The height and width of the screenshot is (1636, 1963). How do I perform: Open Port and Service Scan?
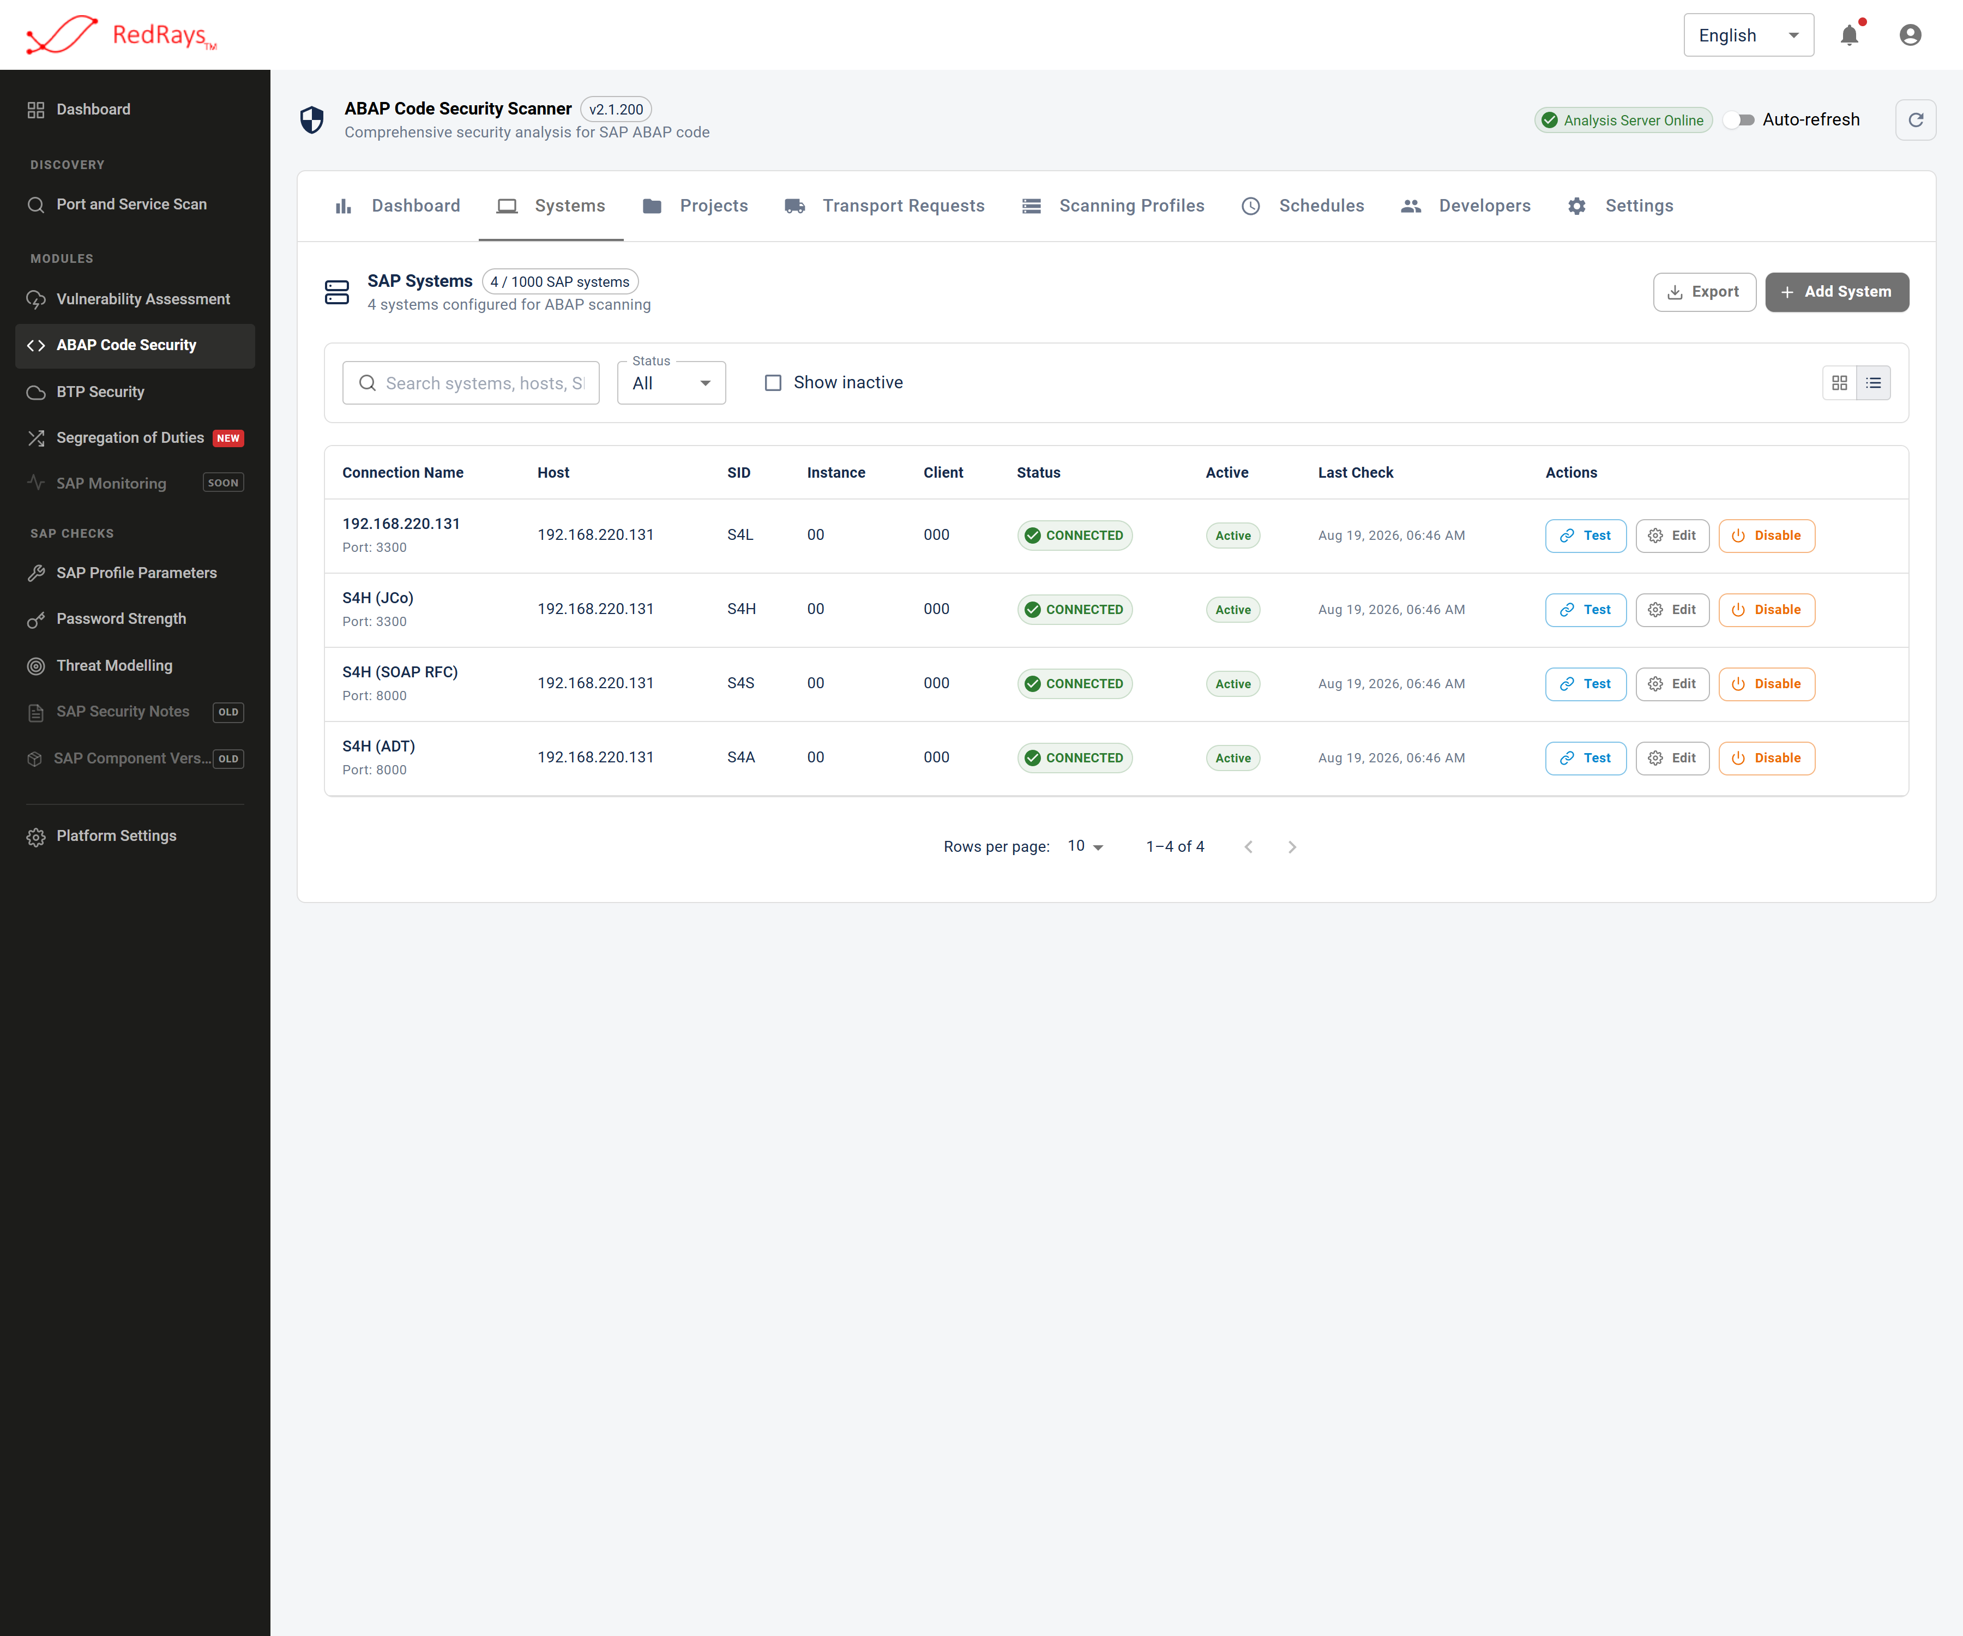point(135,204)
